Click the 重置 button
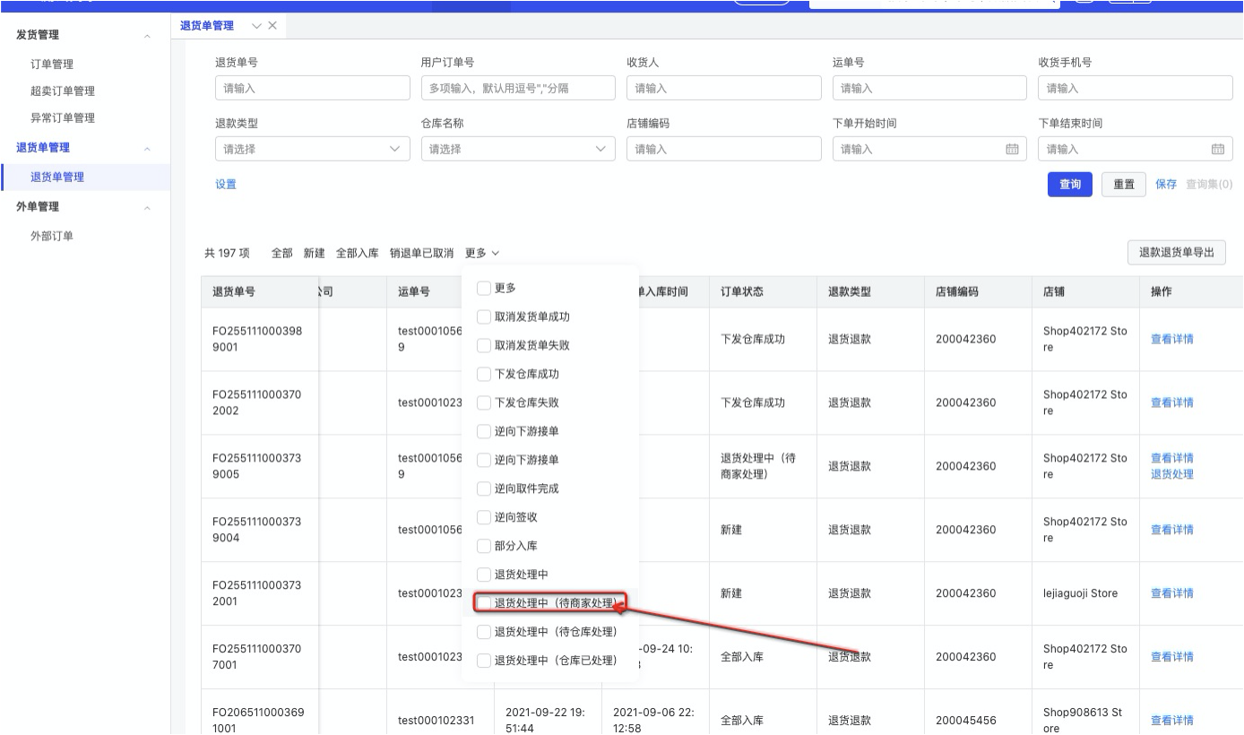This screenshot has width=1244, height=735. coord(1124,185)
